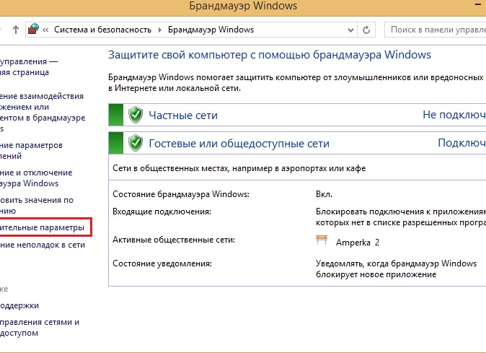Click the Вкл. firewall state value
This screenshot has height=353, width=486.
coord(324,194)
